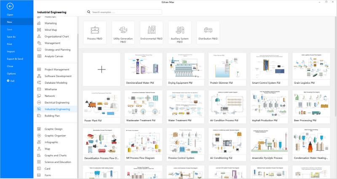The height and width of the screenshot is (179, 337).
Task: Click the Database Modeling icon
Action: (x=39, y=83)
